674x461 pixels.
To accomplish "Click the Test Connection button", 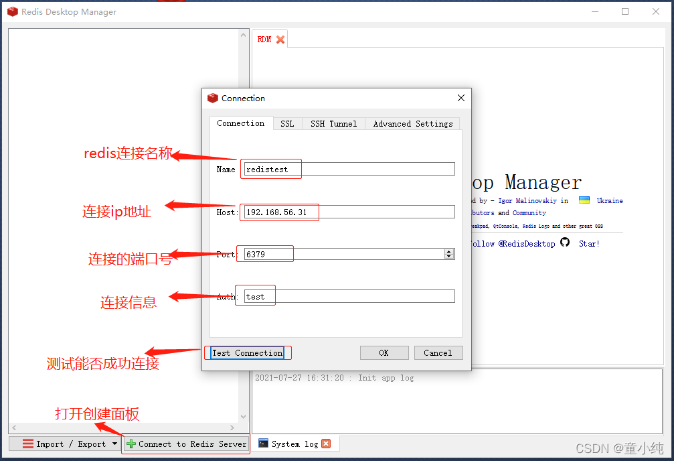I will [x=247, y=352].
